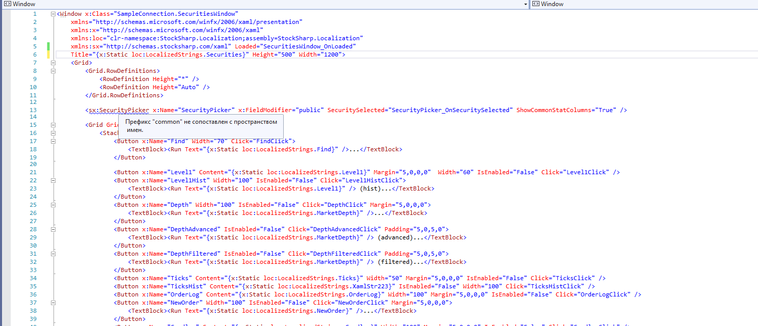The height and width of the screenshot is (326, 758).
Task: Collapse the DepthAdvanced button block
Action: click(x=53, y=229)
